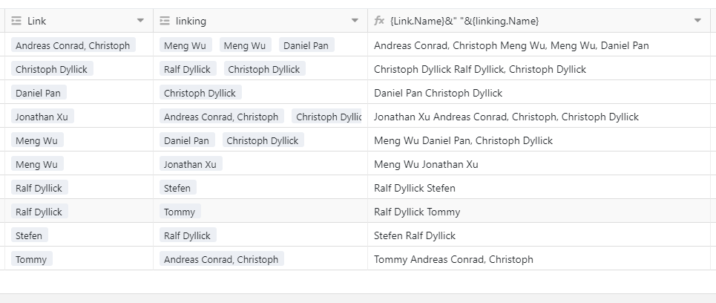Click the Stefen chip in Link column
This screenshot has height=303, width=716.
(x=29, y=235)
